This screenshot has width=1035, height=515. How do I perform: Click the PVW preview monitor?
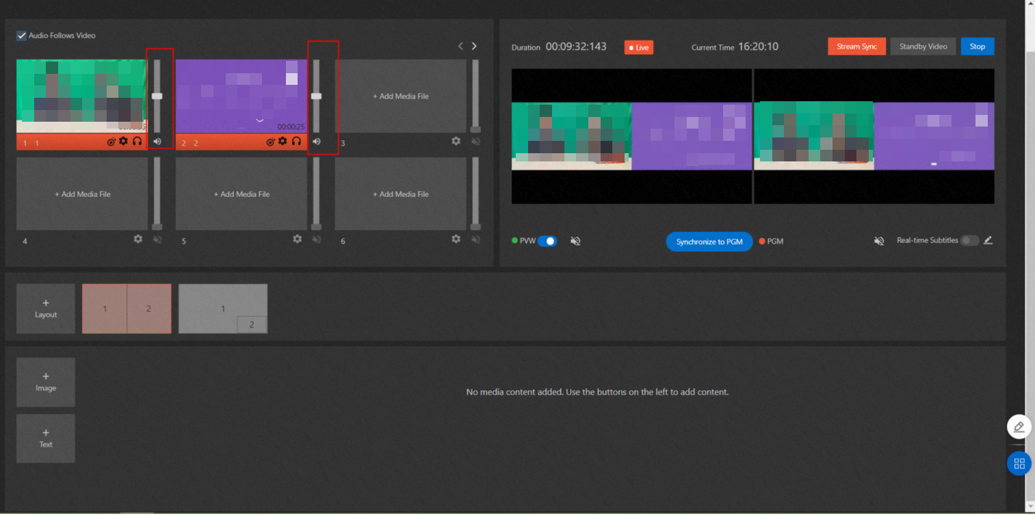(631, 136)
